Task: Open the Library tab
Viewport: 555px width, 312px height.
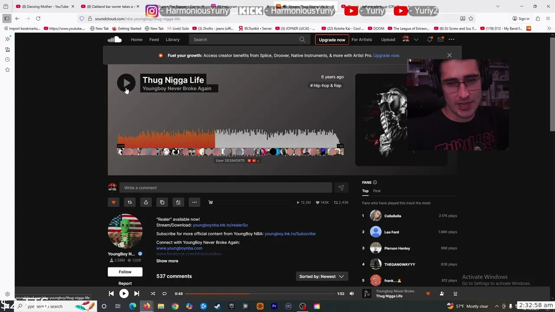Action: 173,39
